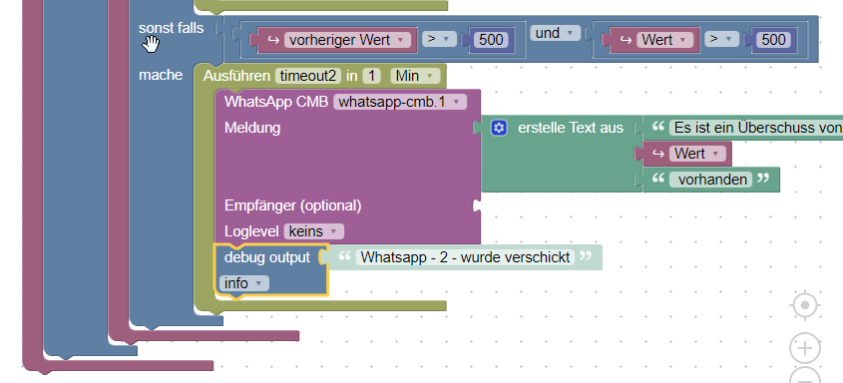Zoom in with the plus icon
Viewport: 843px width, 383px height.
805,349
